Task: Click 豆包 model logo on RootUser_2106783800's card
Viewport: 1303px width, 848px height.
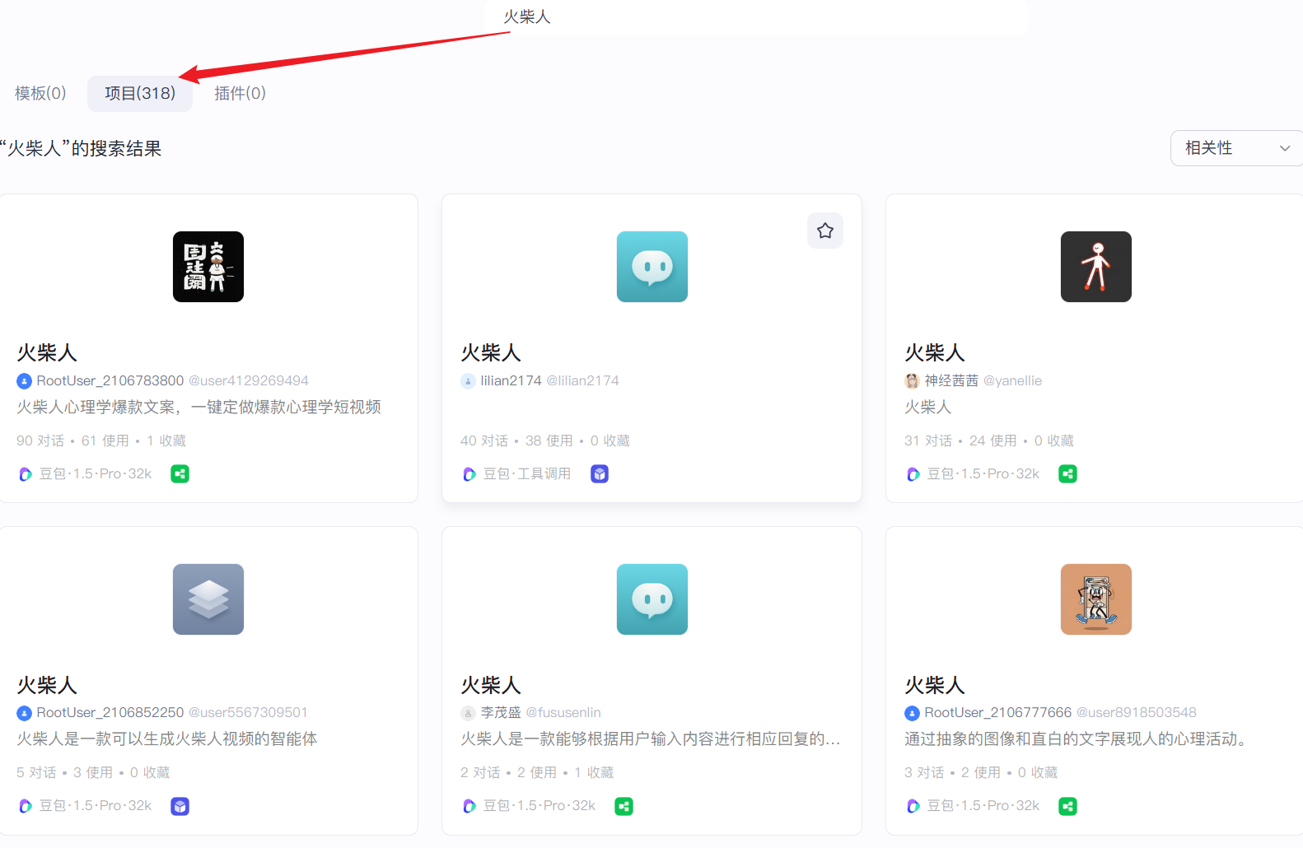Action: pos(25,474)
